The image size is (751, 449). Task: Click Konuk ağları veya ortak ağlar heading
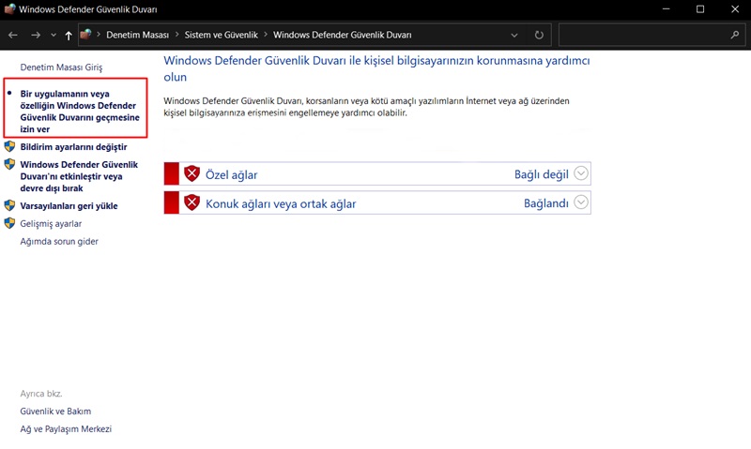pos(281,204)
